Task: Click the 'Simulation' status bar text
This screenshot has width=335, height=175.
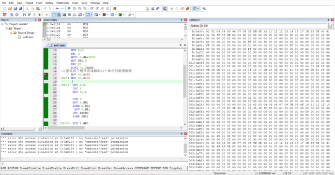Action: pyautogui.click(x=220, y=173)
